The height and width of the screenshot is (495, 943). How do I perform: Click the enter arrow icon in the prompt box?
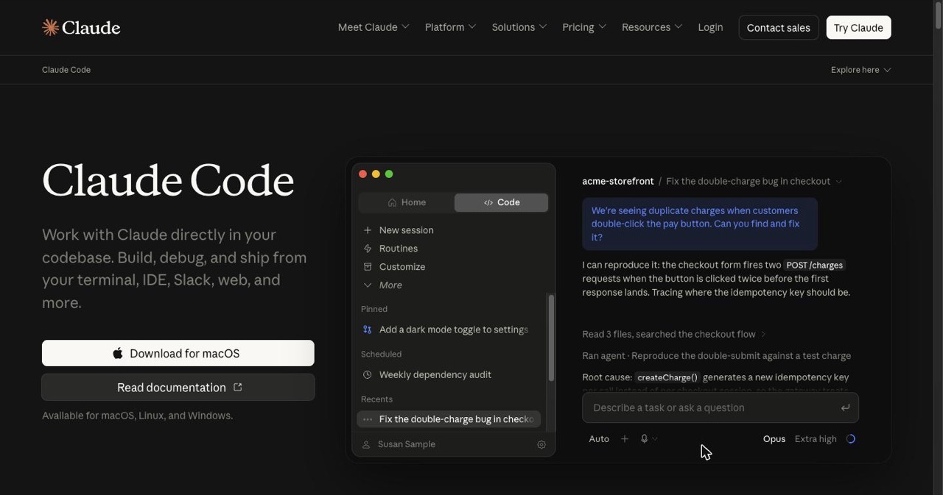click(x=845, y=407)
